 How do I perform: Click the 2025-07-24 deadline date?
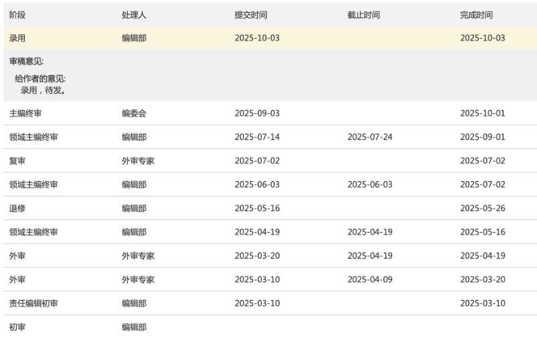(370, 137)
